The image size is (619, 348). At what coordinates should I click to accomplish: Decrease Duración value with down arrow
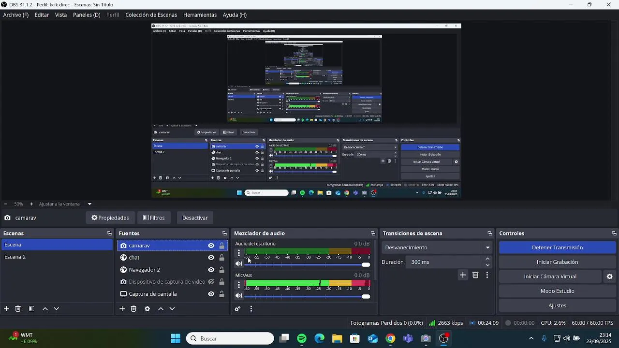487,265
